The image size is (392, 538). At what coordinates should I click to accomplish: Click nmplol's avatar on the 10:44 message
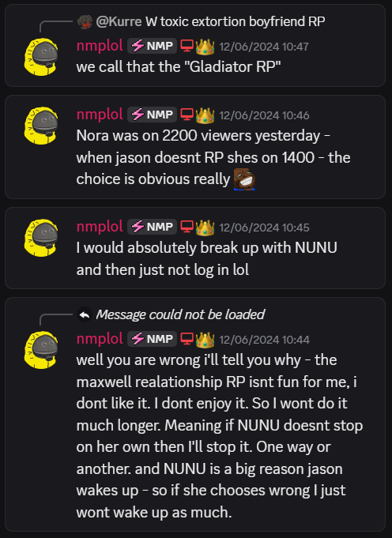(41, 350)
